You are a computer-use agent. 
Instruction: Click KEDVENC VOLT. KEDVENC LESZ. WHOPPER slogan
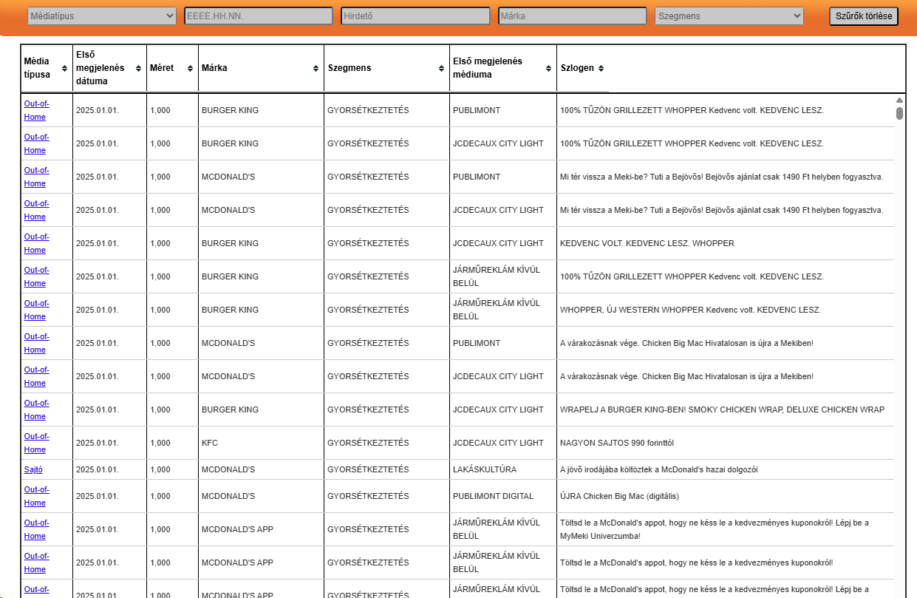pyautogui.click(x=647, y=243)
